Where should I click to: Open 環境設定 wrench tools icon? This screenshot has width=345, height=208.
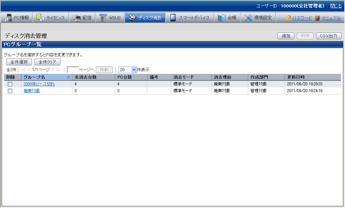click(248, 18)
